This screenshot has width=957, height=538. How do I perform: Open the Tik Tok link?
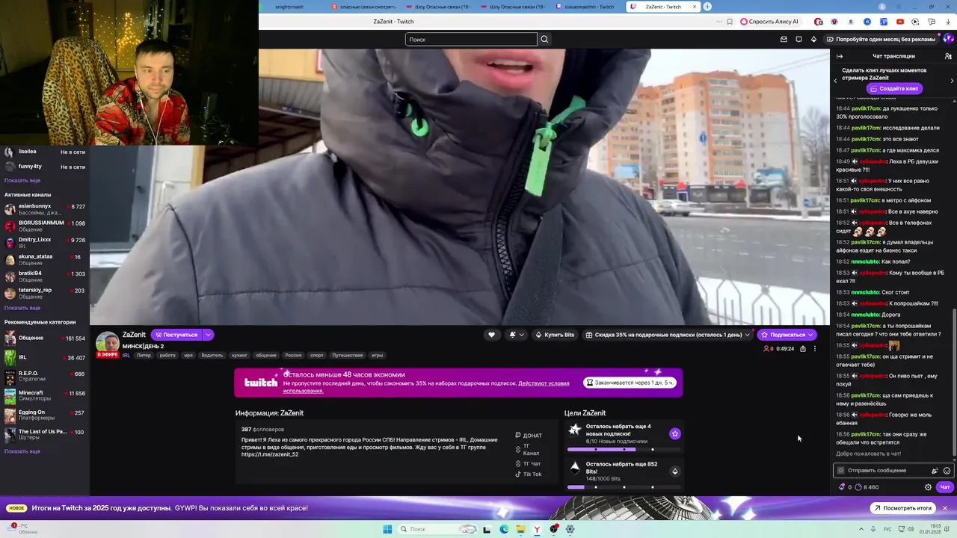pos(528,474)
